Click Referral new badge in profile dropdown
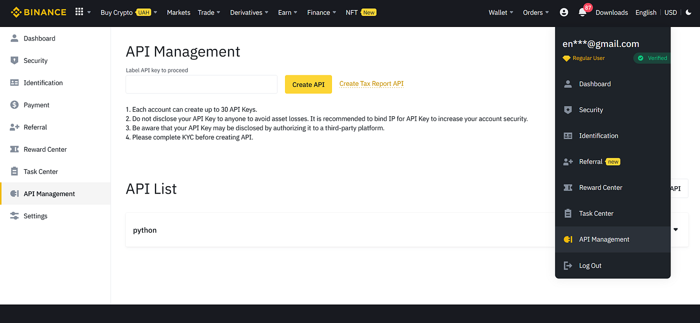This screenshot has width=700, height=323. point(613,162)
